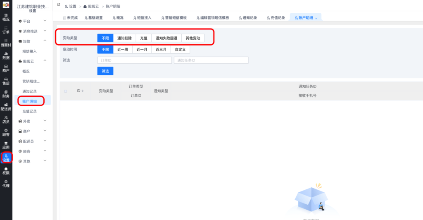Open 订单 in the dark navigation bar
Screen dimensions: 423x220
click(x=6, y=30)
